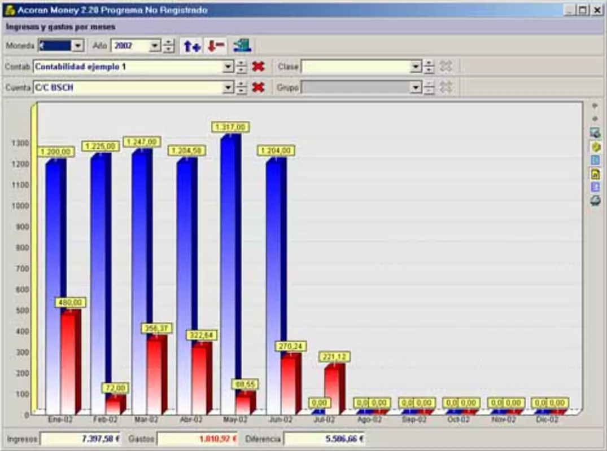Click the Acoran Money app icon in the title bar
Viewport: 607px width, 451px height.
click(x=10, y=10)
